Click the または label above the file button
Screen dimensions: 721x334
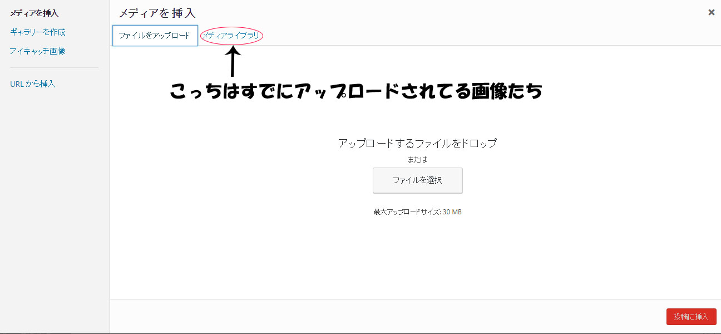click(417, 160)
